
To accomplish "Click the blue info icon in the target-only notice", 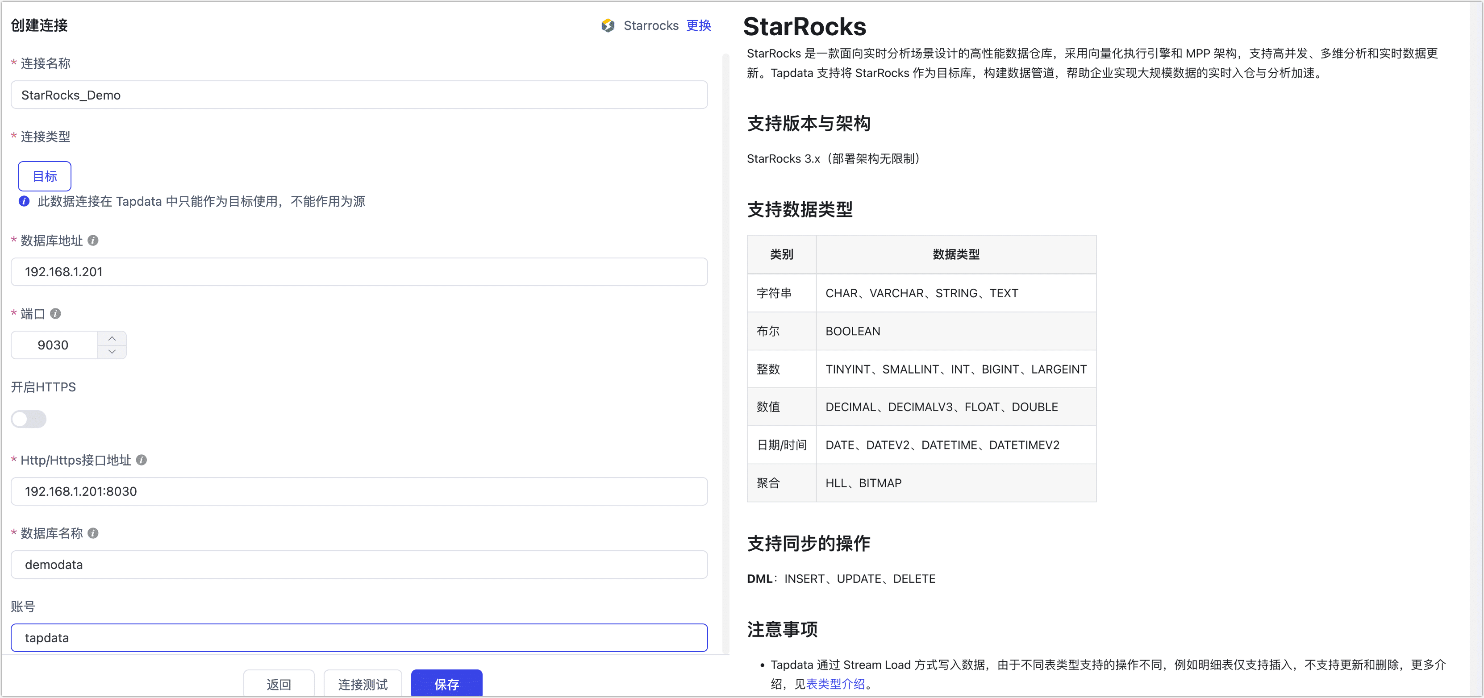I will click(x=23, y=201).
